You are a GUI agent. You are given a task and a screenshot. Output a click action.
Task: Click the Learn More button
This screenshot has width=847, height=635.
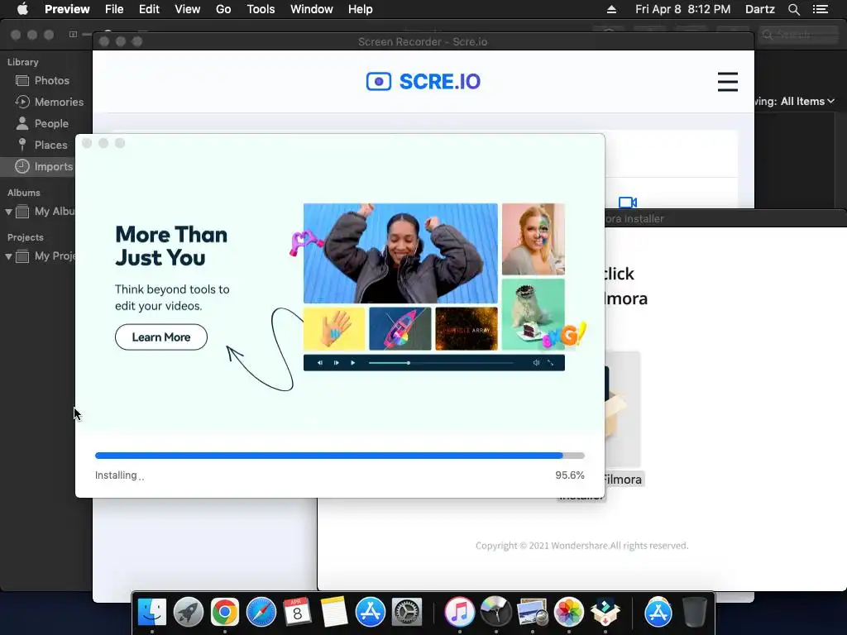coord(161,337)
